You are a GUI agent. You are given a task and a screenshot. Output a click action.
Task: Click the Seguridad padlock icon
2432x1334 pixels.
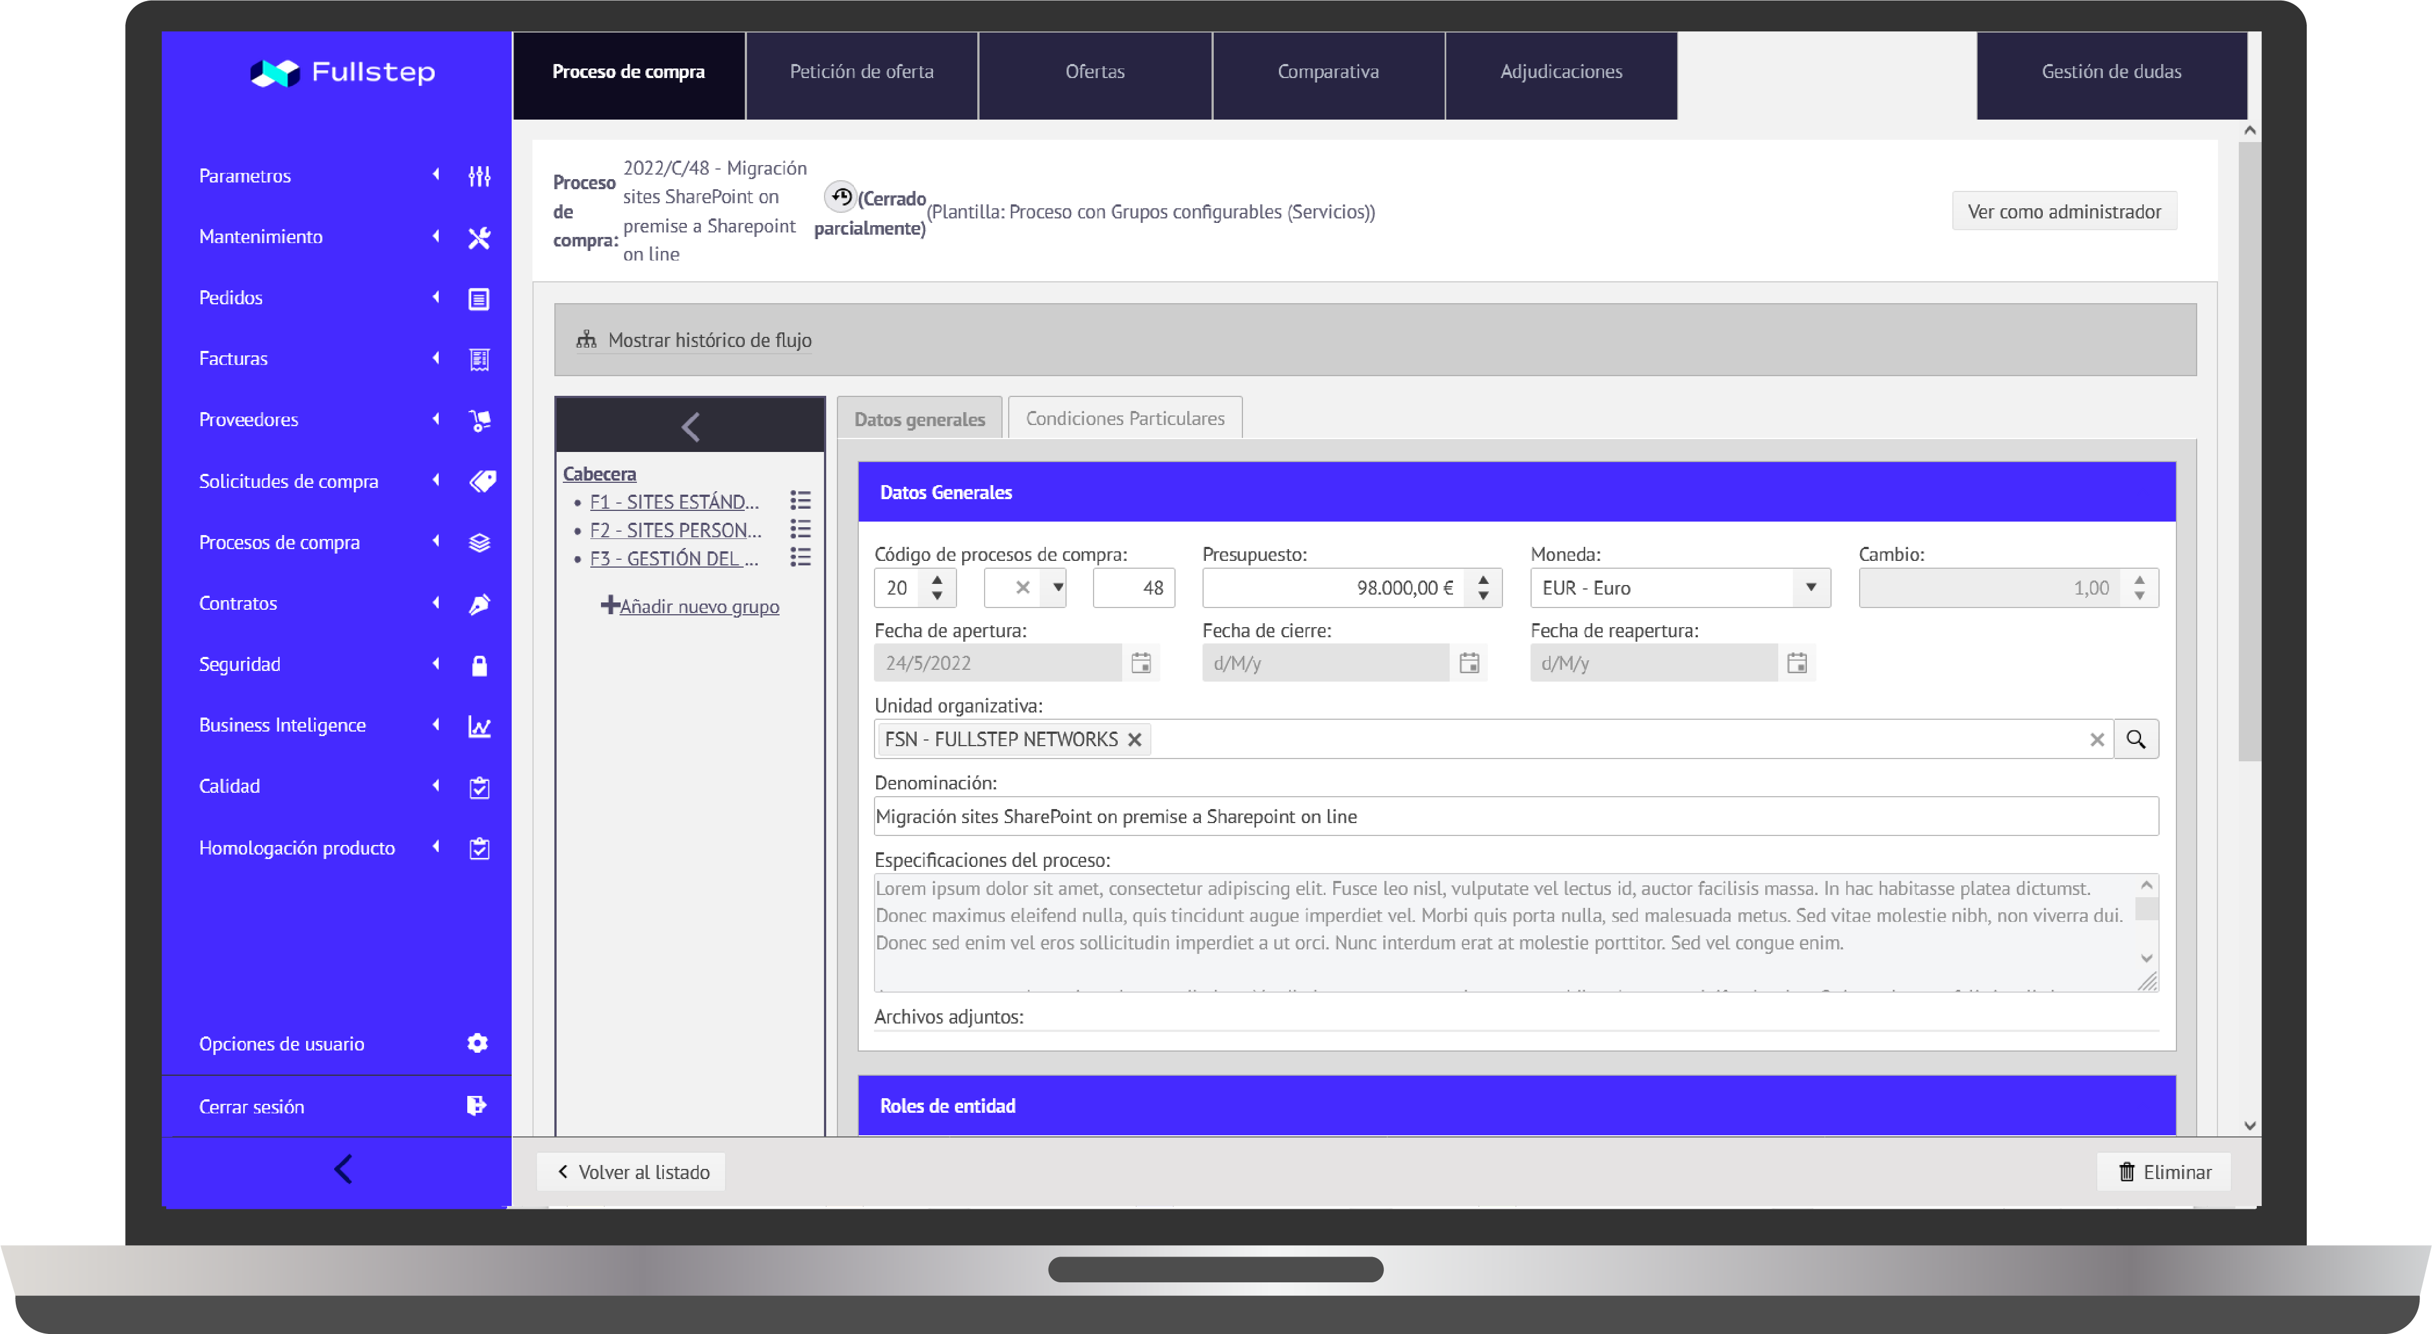479,665
